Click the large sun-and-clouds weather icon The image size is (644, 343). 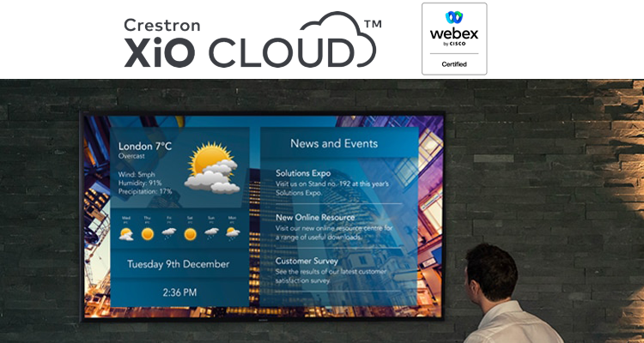(x=210, y=169)
